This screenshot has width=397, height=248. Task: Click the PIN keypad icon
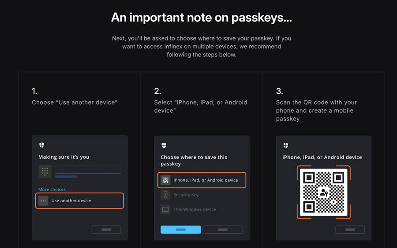click(45, 171)
